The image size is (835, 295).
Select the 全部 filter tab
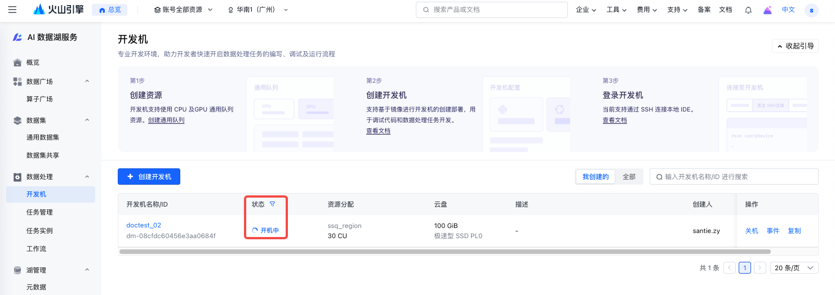click(x=629, y=177)
